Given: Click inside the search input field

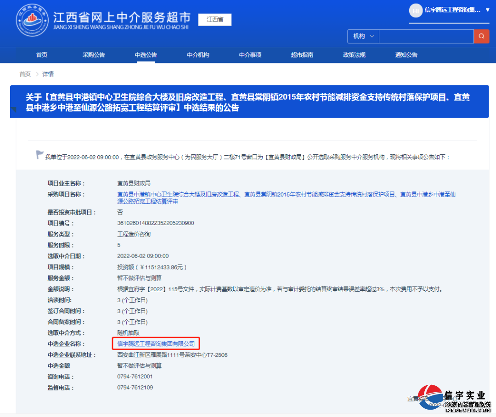Looking at the screenshot, I should coord(426,36).
